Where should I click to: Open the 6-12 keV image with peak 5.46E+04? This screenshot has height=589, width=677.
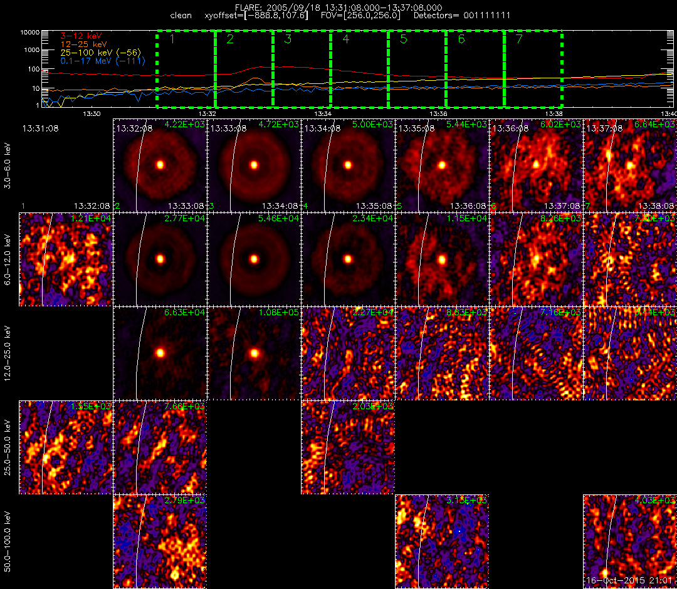pyautogui.click(x=254, y=259)
